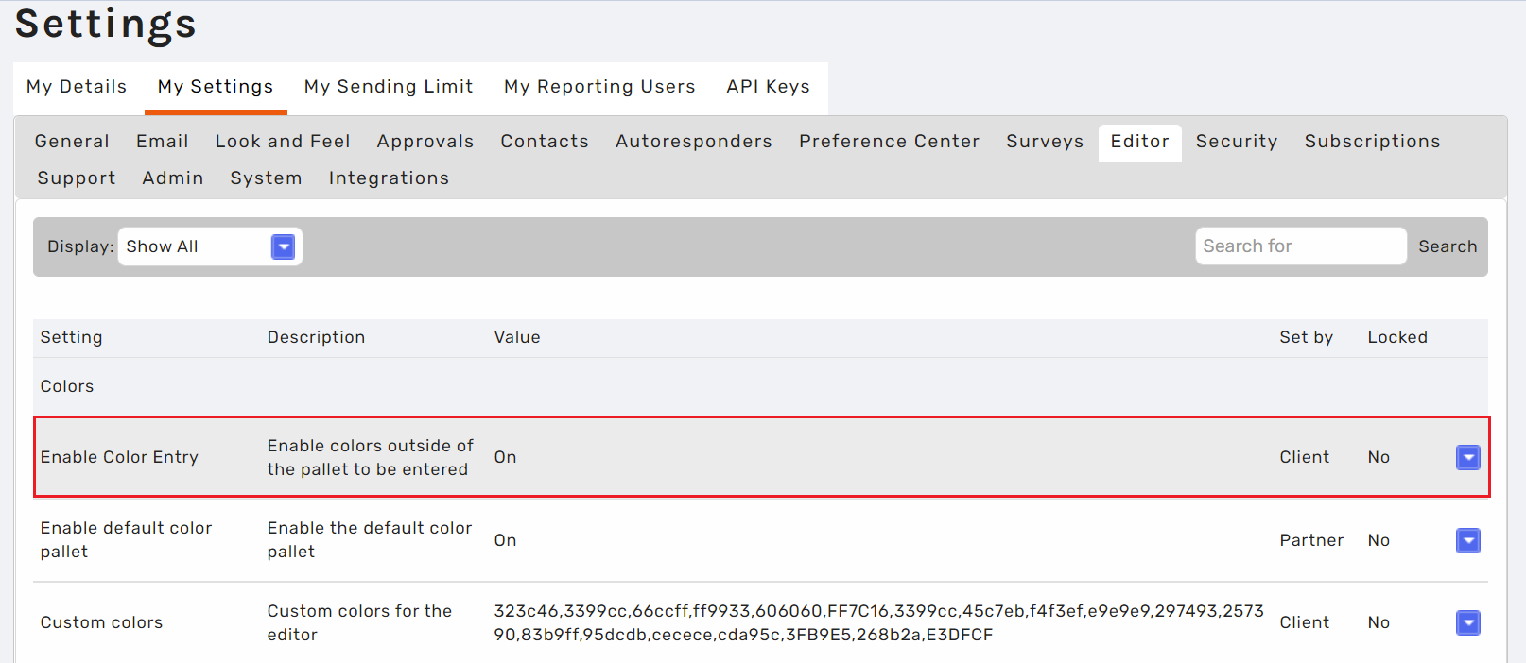The image size is (1526, 663).
Task: Open the Autoresponders settings category
Action: click(694, 142)
